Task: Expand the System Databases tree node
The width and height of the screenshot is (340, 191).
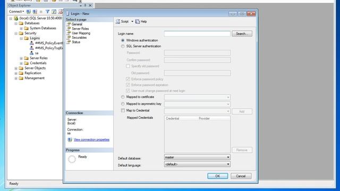Action: [x=21, y=28]
